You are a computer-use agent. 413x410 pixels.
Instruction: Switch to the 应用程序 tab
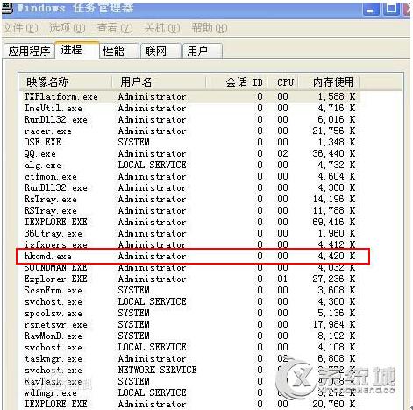coord(29,51)
